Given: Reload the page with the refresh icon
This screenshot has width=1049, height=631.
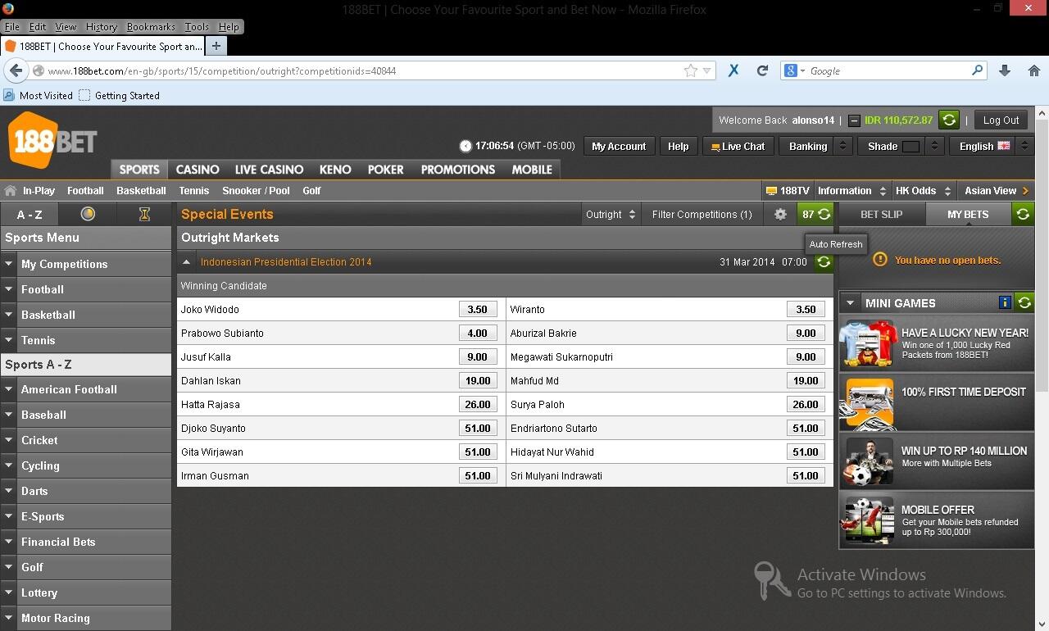Looking at the screenshot, I should click(762, 70).
